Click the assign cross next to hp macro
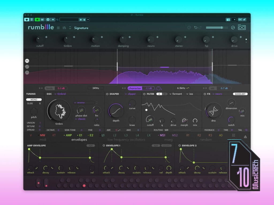The image size is (274, 205). (213, 37)
